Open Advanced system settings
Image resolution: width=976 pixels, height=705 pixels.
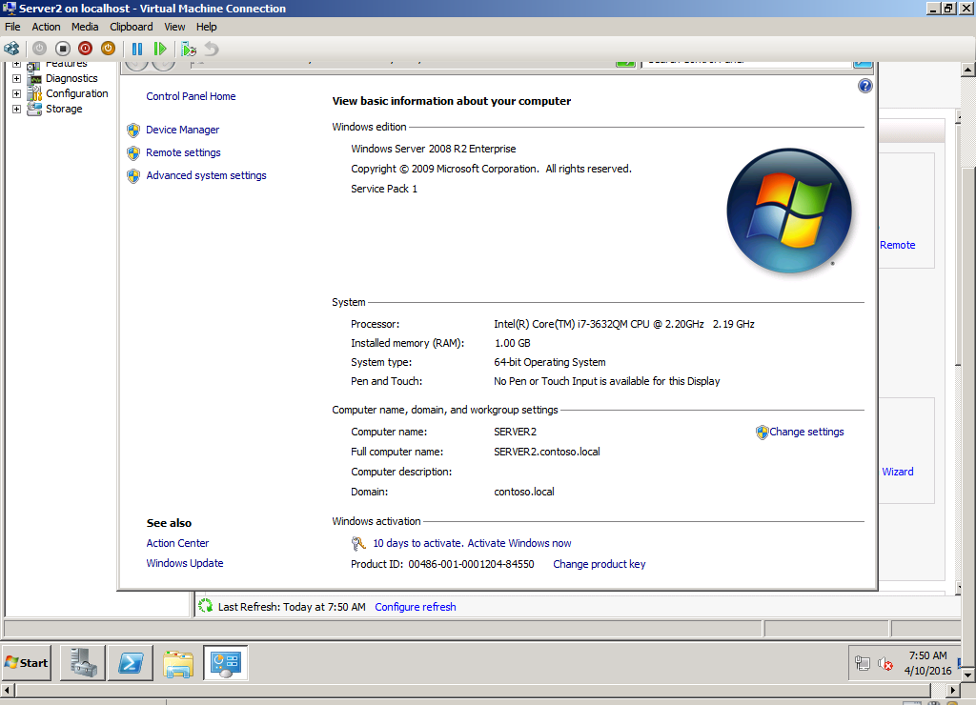206,175
